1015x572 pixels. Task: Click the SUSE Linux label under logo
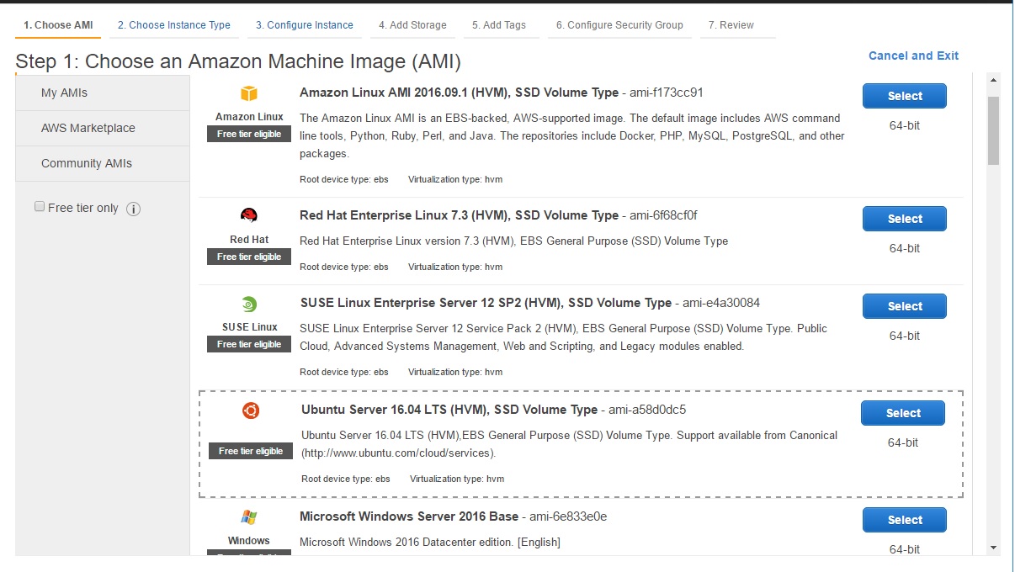click(x=249, y=327)
